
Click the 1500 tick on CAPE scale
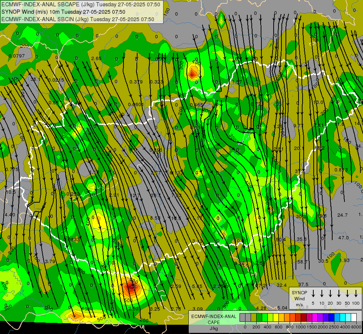tap(312, 327)
